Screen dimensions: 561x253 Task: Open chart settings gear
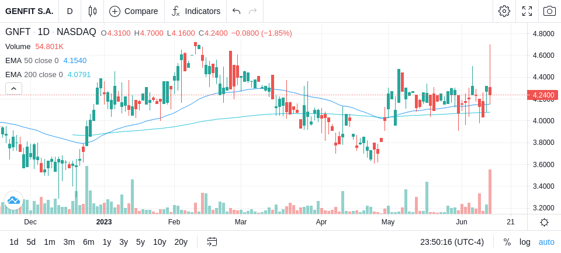[x=504, y=11]
